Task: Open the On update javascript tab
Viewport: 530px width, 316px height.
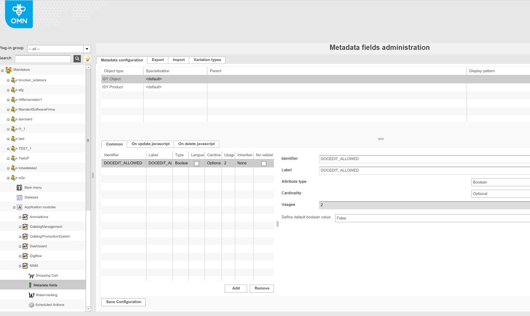Action: click(x=151, y=144)
